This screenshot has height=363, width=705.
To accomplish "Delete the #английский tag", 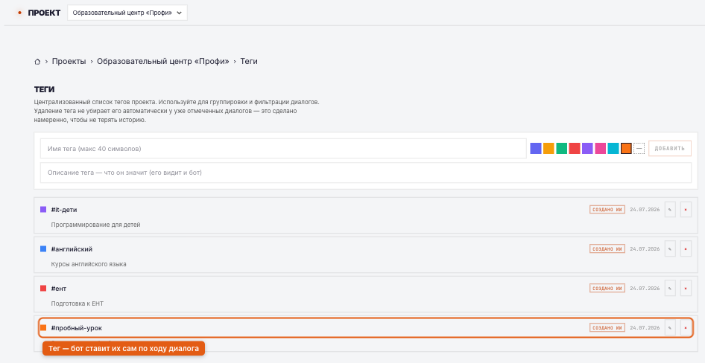I will click(x=686, y=248).
